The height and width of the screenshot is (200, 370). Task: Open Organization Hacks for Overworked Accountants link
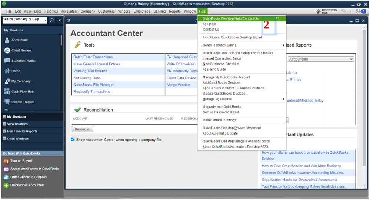(x=299, y=180)
